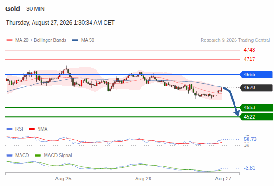The width and height of the screenshot is (274, 186).
Task: Click the 30 MIN timeframe label
Action: (x=35, y=9)
